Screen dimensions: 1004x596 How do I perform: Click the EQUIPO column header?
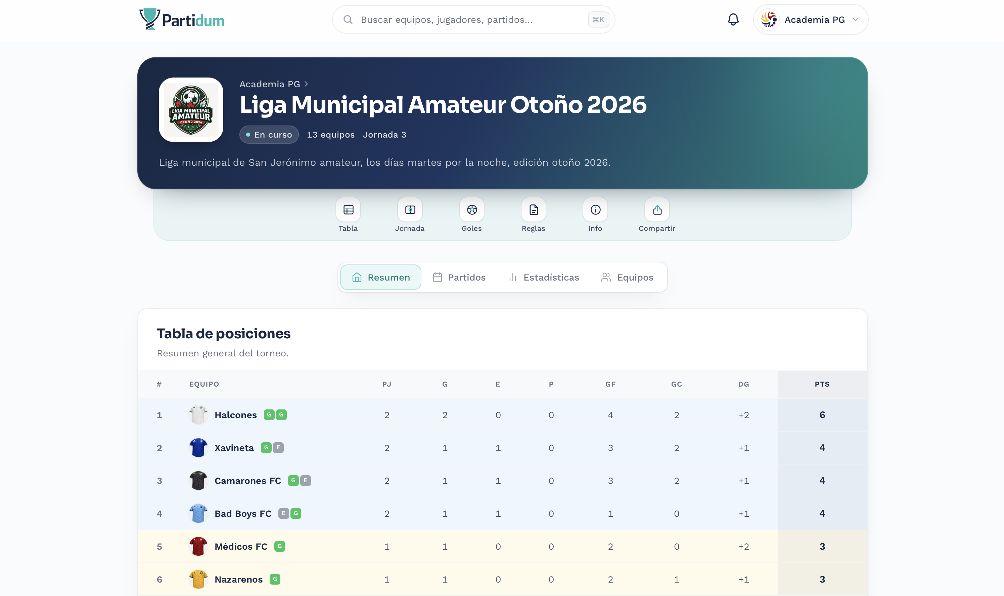click(x=204, y=384)
